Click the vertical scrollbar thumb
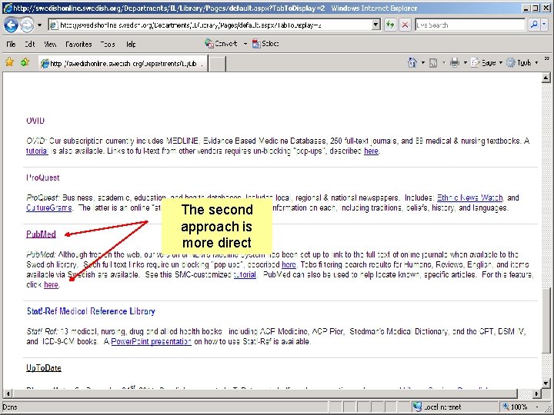 [546, 320]
